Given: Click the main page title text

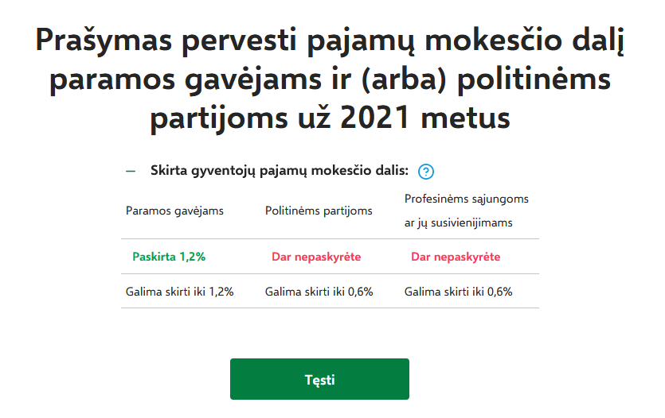Looking at the screenshot, I should 330,79.
